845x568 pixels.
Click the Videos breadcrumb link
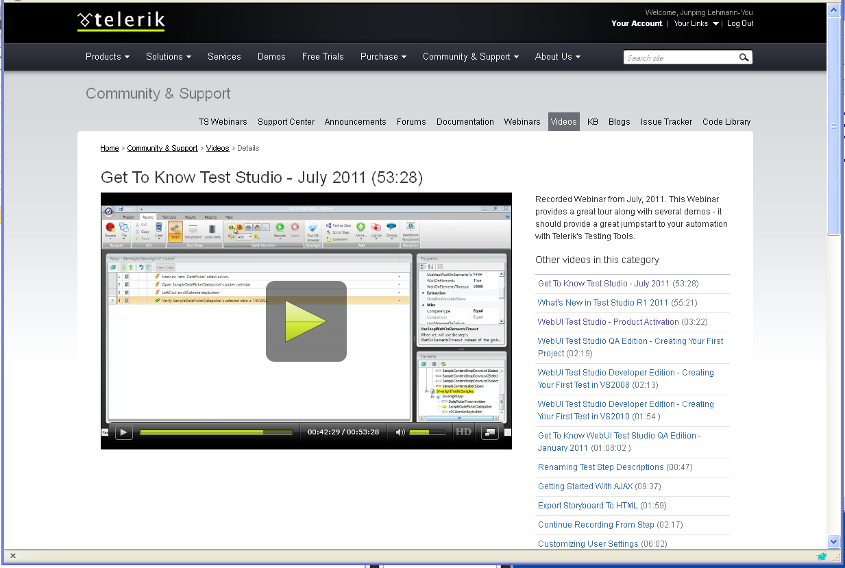218,148
